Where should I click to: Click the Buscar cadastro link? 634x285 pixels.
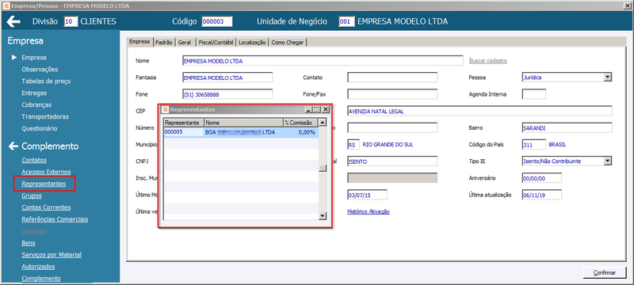pos(488,60)
